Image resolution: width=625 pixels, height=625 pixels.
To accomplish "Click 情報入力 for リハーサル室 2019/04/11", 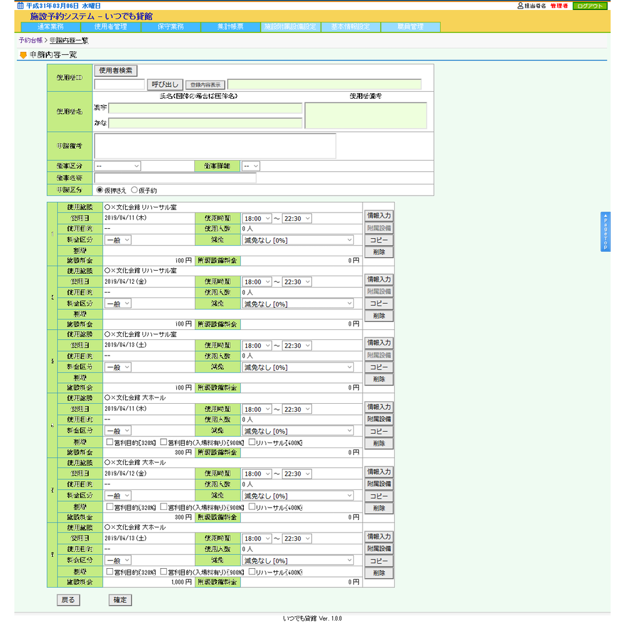I will pos(379,216).
